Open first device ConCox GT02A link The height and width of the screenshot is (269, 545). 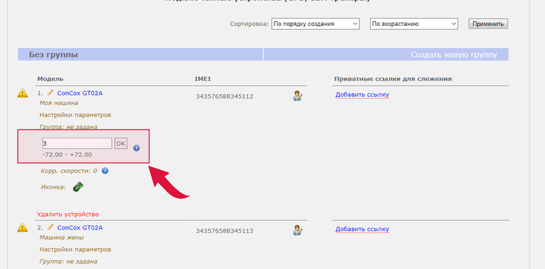tap(80, 93)
